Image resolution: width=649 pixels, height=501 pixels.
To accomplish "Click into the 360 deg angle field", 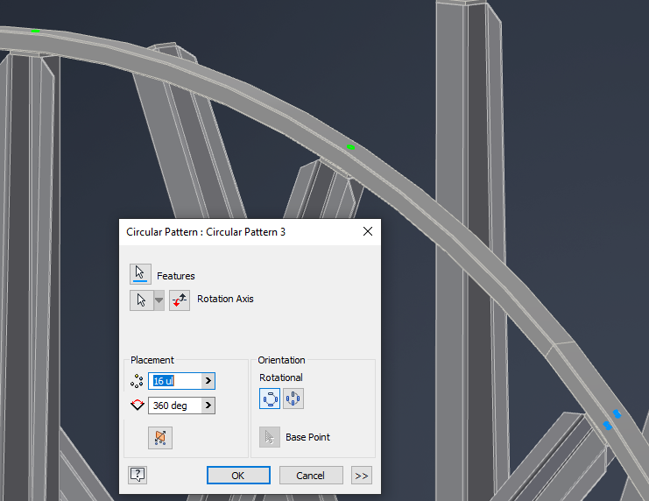I will (x=175, y=406).
